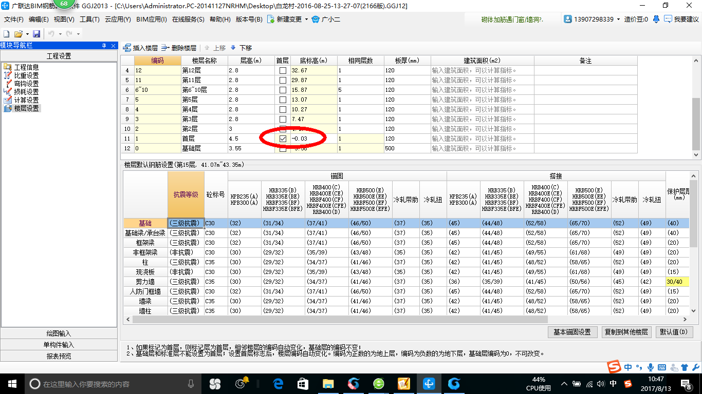Expand 工程设置 module header
Image resolution: width=702 pixels, height=394 pixels.
[x=59, y=56]
